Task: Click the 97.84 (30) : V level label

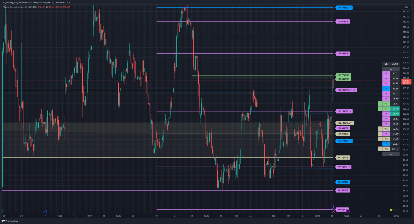Action: tap(343, 167)
